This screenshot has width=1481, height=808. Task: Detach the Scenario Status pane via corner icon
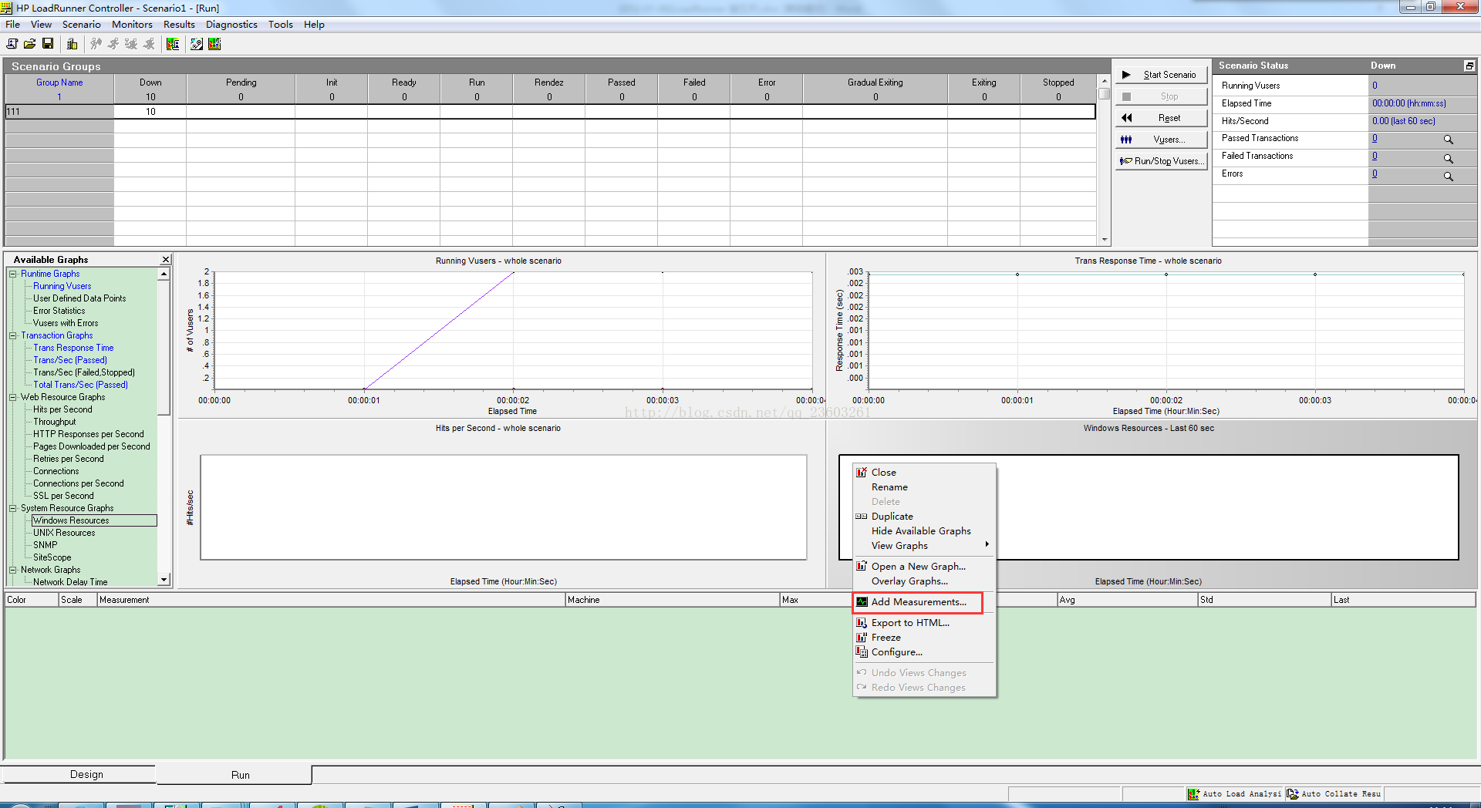[1469, 66]
